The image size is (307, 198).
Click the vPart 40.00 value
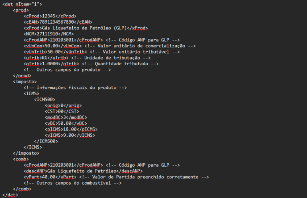pos(49,177)
